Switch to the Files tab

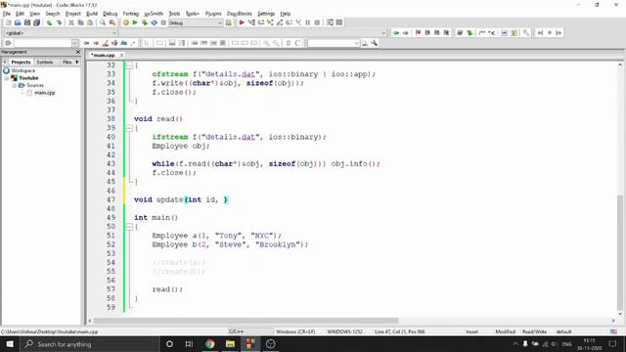pos(67,63)
